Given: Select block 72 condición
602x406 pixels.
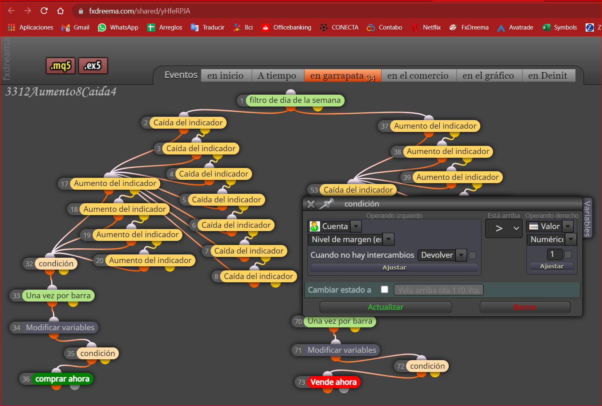Looking at the screenshot, I should tap(427, 366).
